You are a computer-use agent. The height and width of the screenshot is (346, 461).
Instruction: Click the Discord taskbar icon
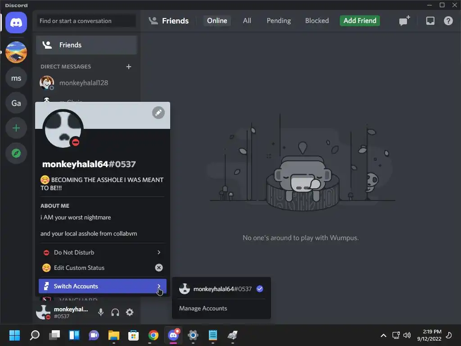coord(173,335)
